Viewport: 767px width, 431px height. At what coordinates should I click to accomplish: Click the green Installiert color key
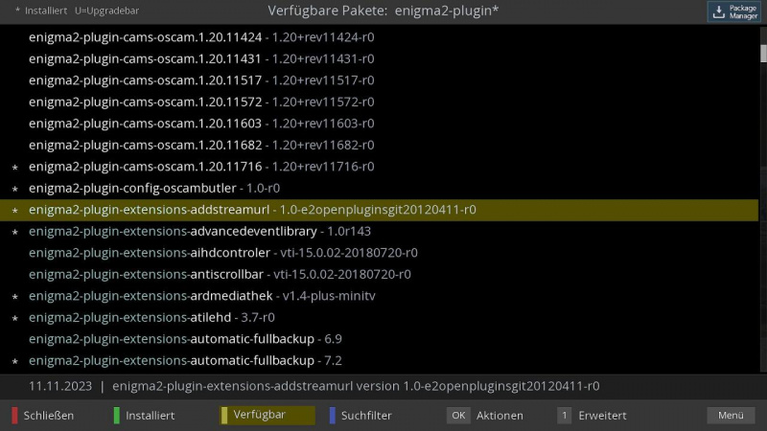coord(116,416)
